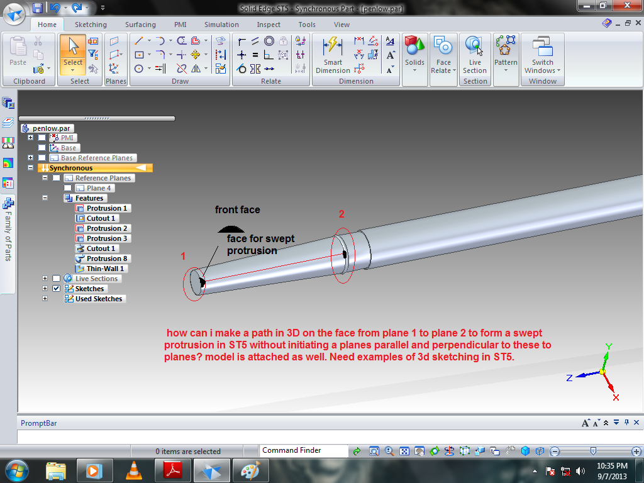Click the Selection Filter funnel icon

tap(93, 55)
